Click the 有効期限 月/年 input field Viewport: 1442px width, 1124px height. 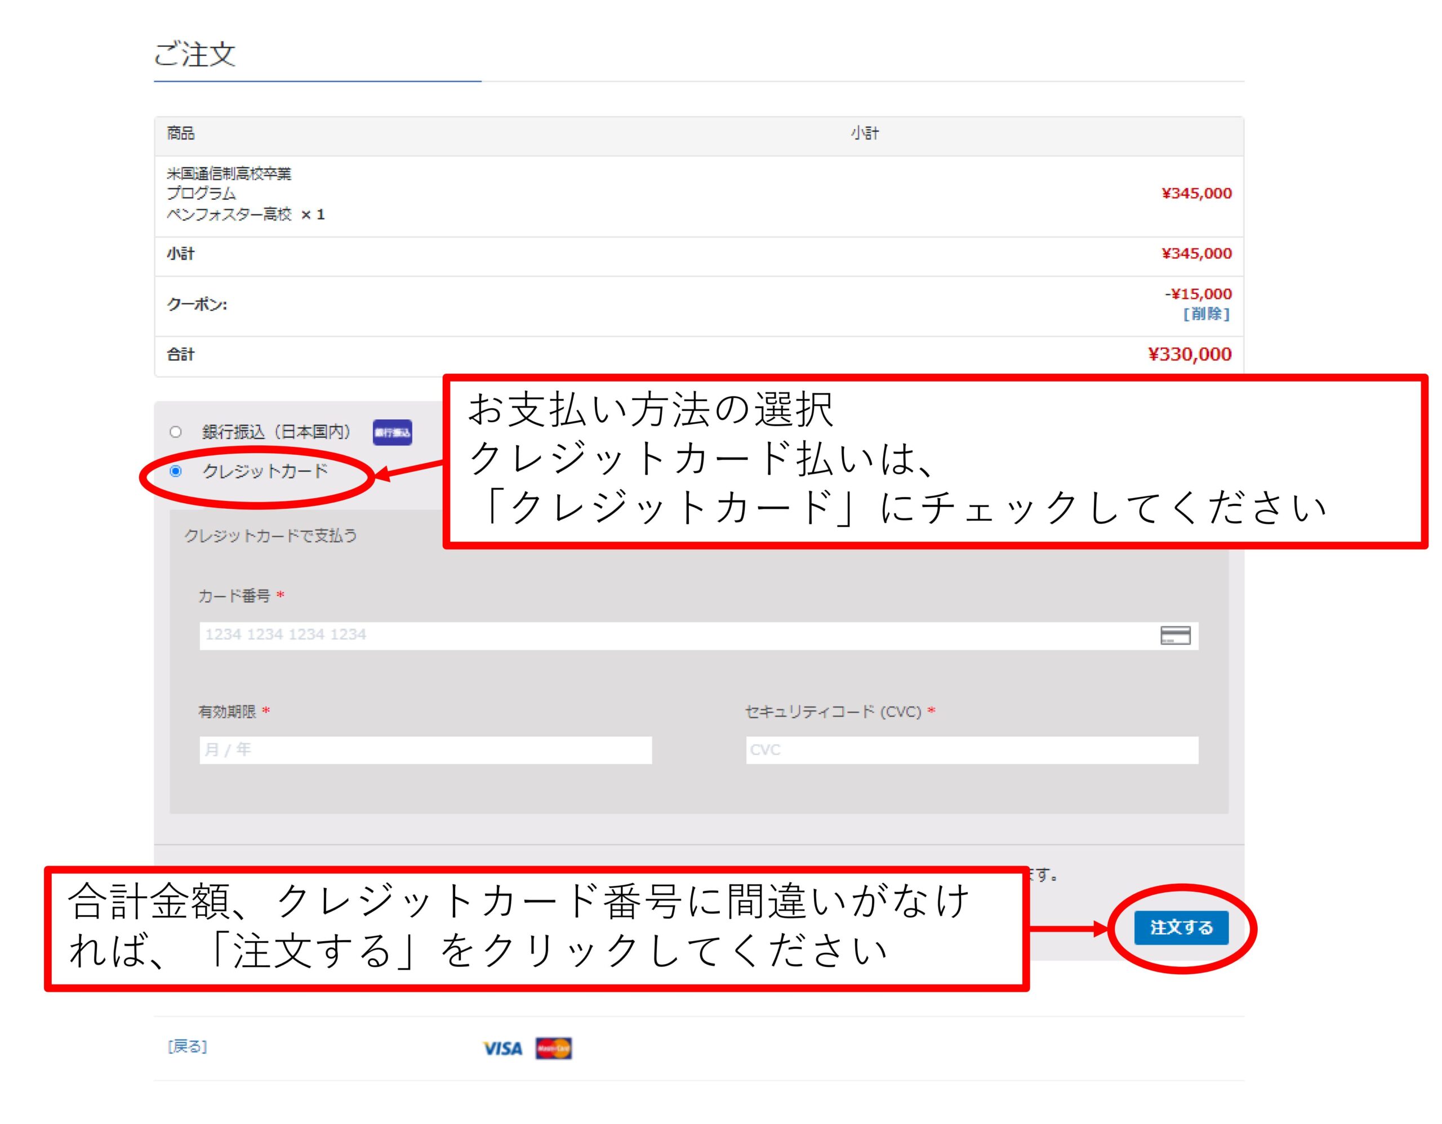[x=425, y=751]
